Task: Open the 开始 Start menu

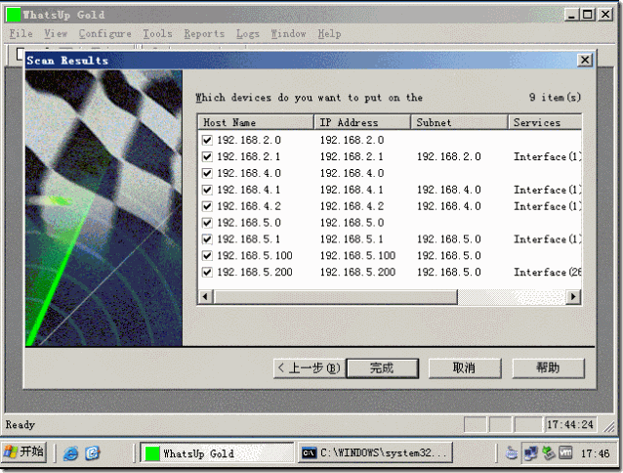Action: (x=24, y=452)
